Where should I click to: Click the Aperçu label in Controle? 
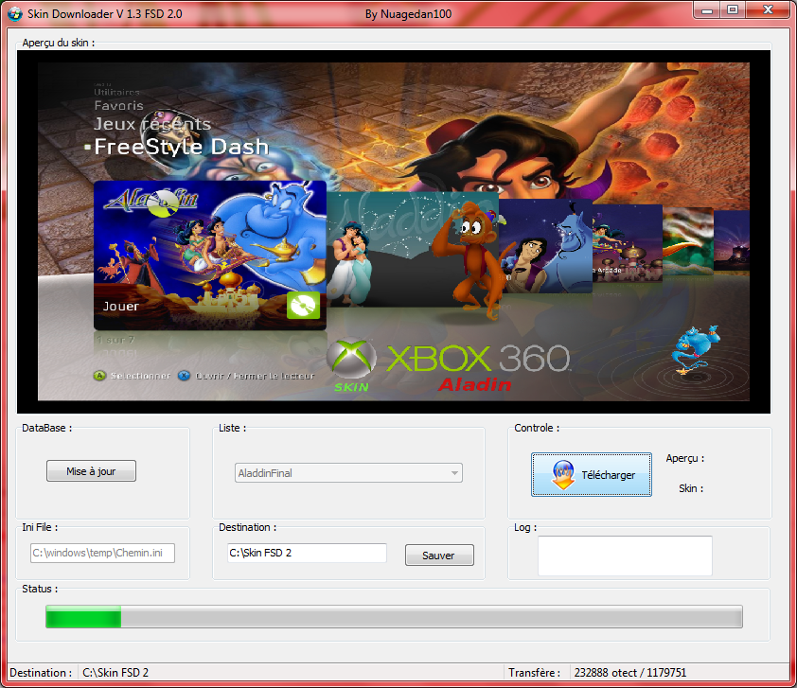tap(685, 458)
